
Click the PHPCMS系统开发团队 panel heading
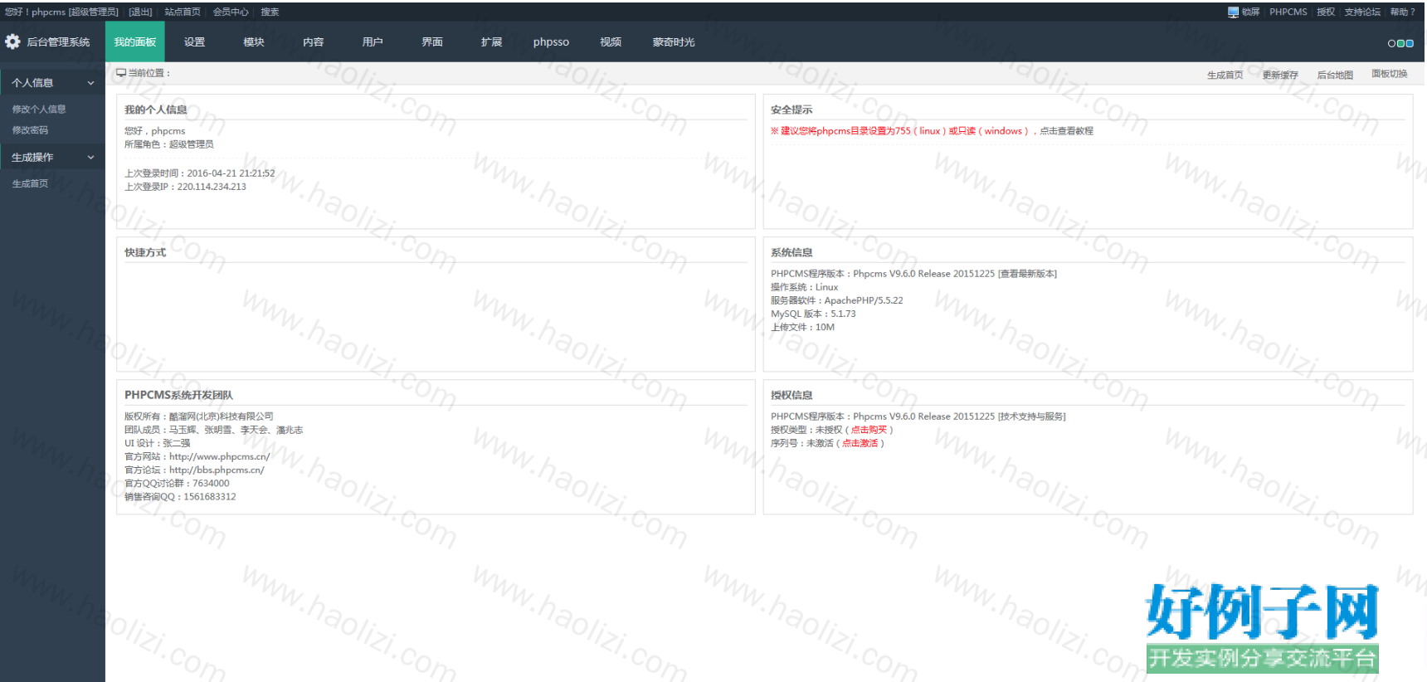coord(178,395)
